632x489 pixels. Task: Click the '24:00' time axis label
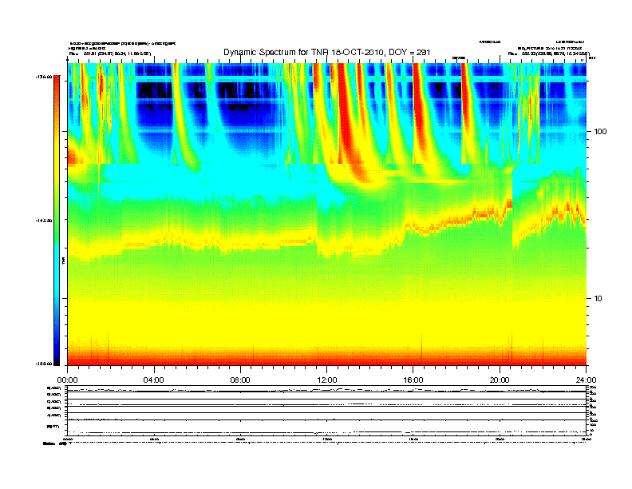[x=586, y=380]
